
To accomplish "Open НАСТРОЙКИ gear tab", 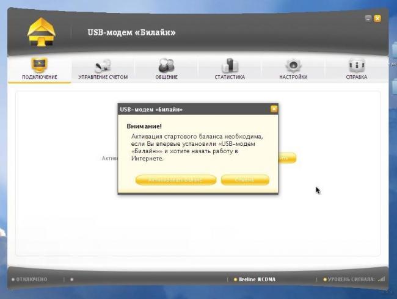I will pyautogui.click(x=293, y=70).
